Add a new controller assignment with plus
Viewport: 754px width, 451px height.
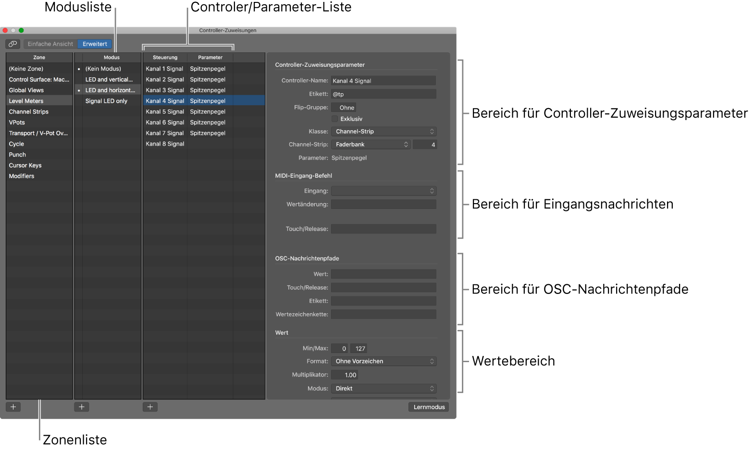click(x=150, y=407)
